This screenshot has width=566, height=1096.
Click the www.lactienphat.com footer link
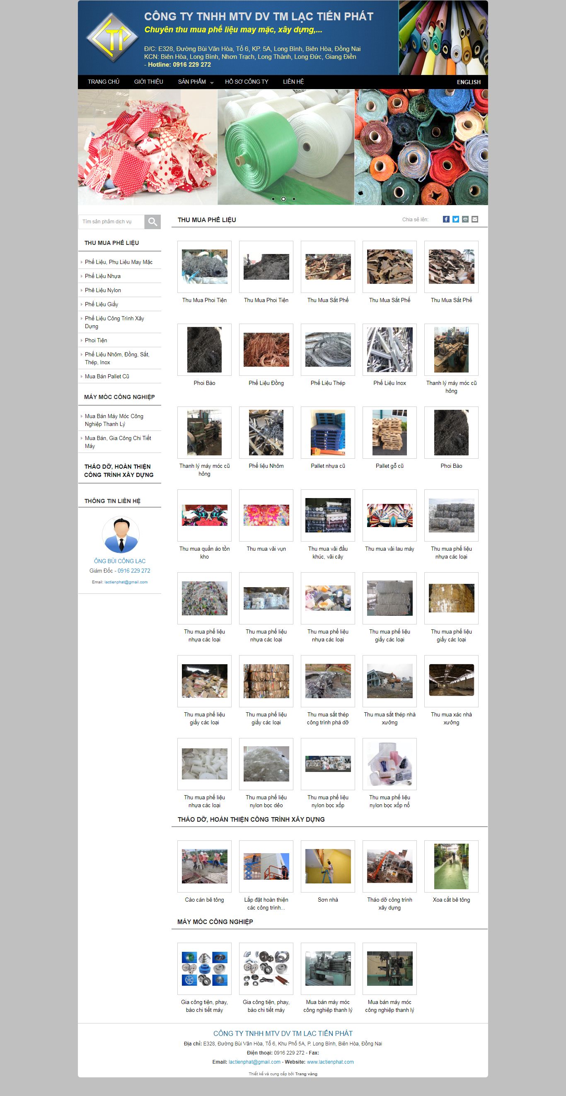pyautogui.click(x=330, y=1062)
